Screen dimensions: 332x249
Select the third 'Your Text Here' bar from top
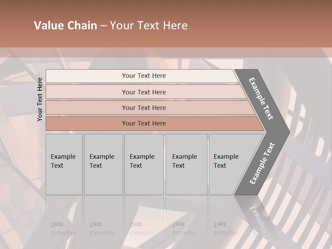pyautogui.click(x=144, y=108)
